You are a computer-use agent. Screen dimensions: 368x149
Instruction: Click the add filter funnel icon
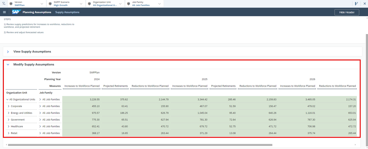(4, 4)
